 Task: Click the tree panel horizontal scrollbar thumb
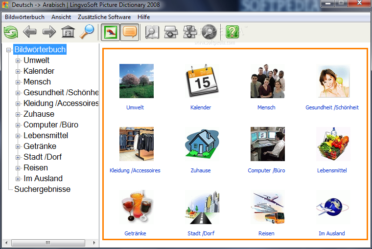click(48, 243)
